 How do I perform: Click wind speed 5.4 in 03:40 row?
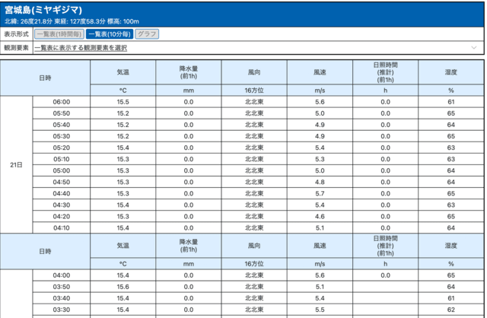[x=320, y=298]
